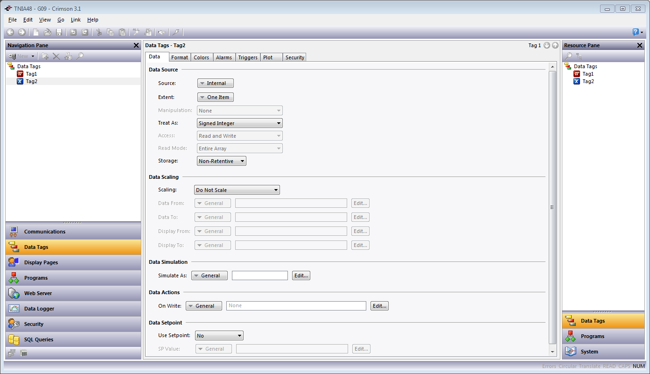The image size is (650, 374).
Task: Open the Storage Non-Retentive dropdown
Action: 222,161
